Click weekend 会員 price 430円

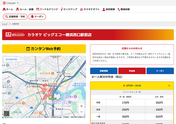click(x=159, y=110)
